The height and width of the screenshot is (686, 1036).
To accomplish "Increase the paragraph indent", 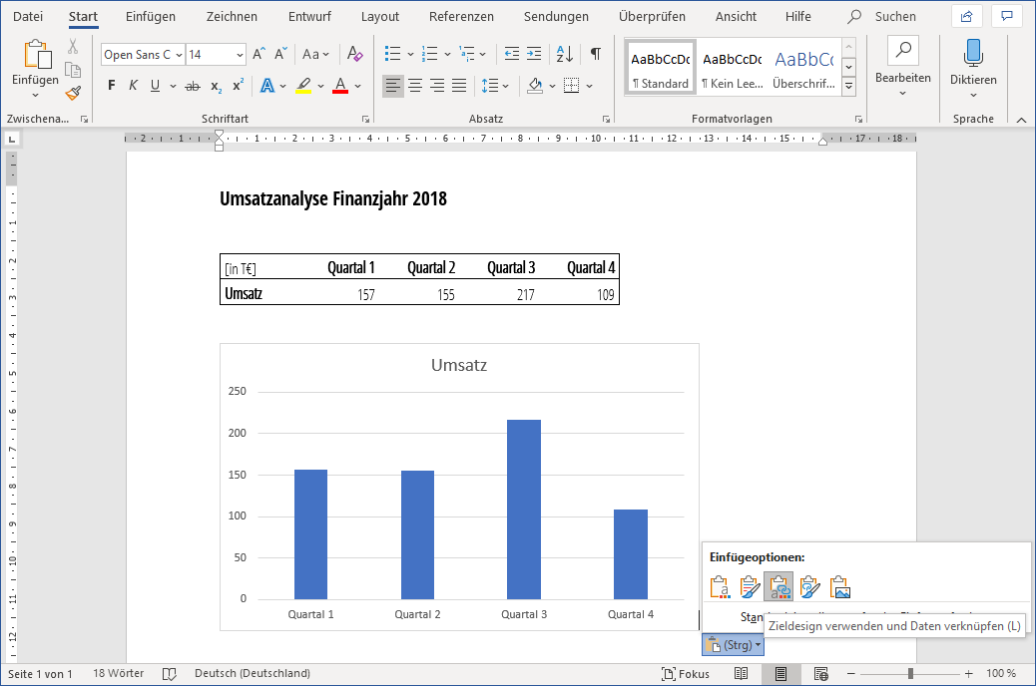I will [534, 54].
